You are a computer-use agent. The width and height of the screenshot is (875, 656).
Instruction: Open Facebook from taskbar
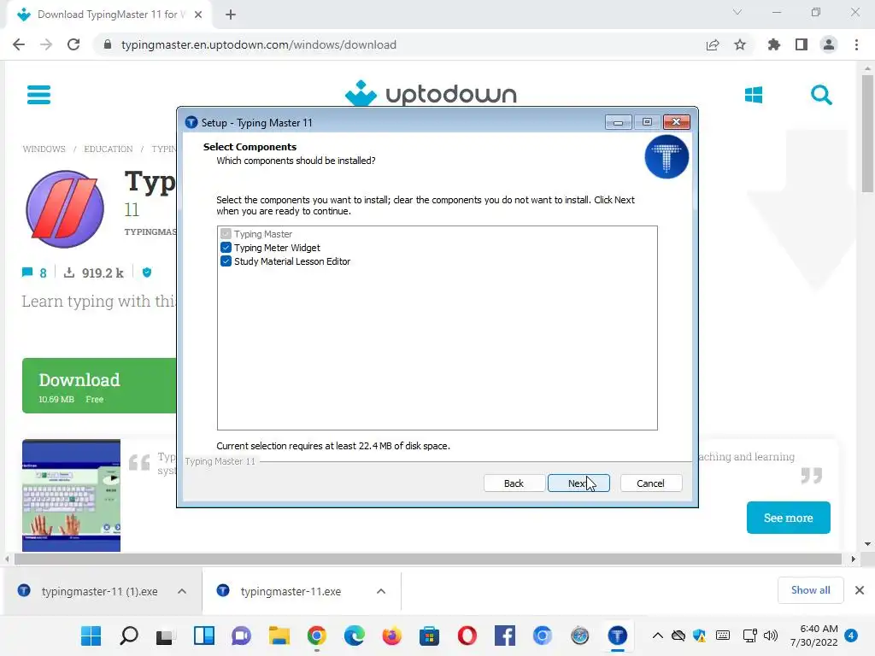(504, 635)
